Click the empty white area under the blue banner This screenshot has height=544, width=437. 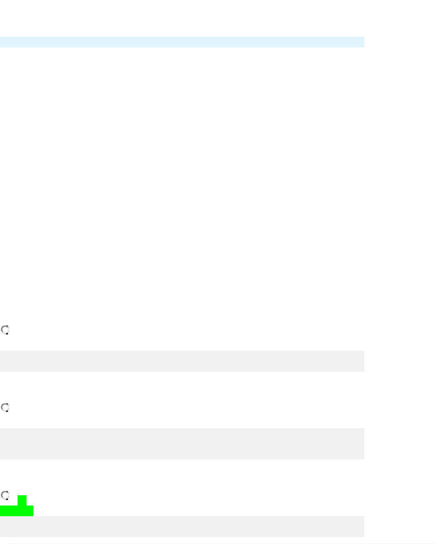[182, 171]
